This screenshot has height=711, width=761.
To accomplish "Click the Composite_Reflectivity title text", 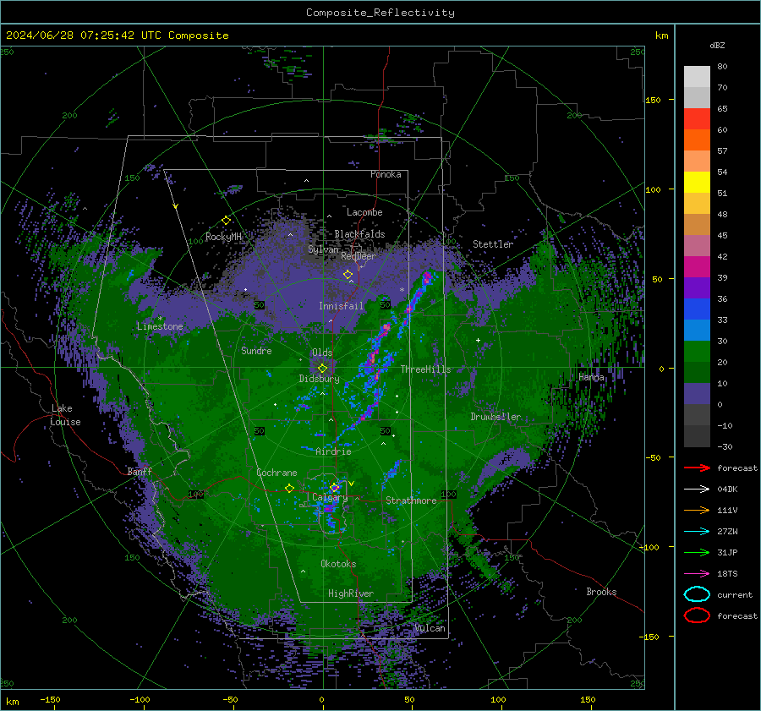I will pos(380,13).
